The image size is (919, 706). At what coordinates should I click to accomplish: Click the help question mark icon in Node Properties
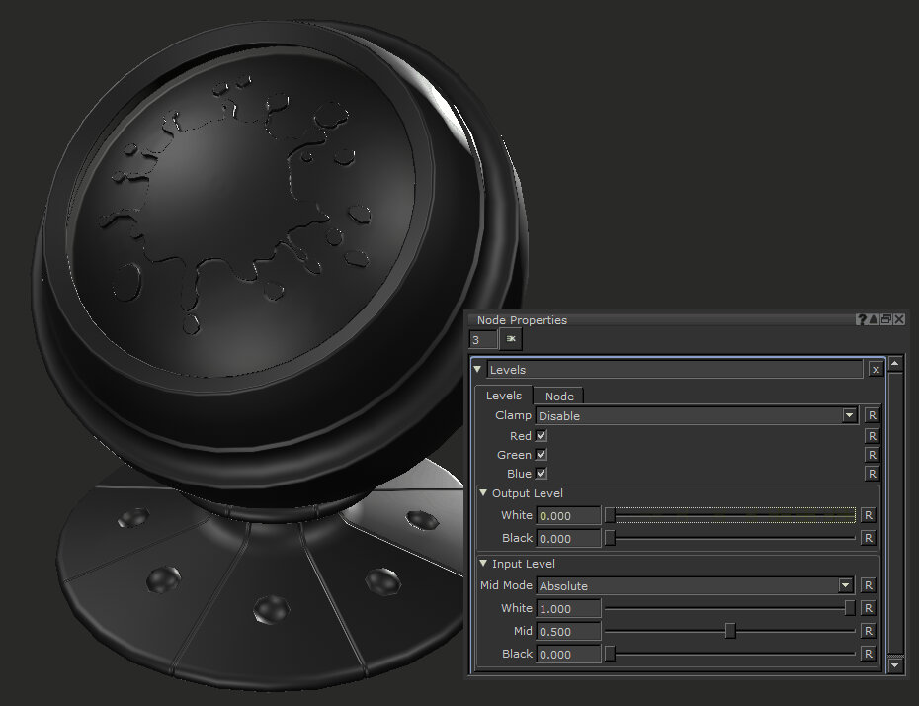(x=862, y=319)
